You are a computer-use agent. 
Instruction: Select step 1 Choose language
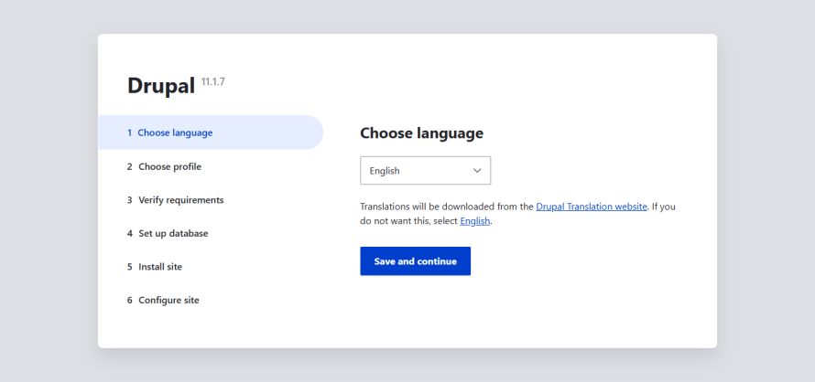point(211,133)
